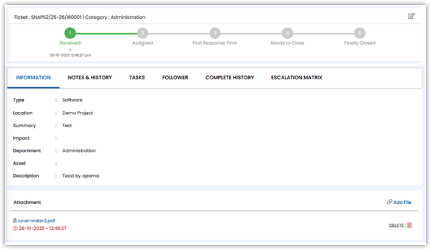Select step 5 Finally Closed circle
This screenshot has height=250, width=431.
point(360,33)
